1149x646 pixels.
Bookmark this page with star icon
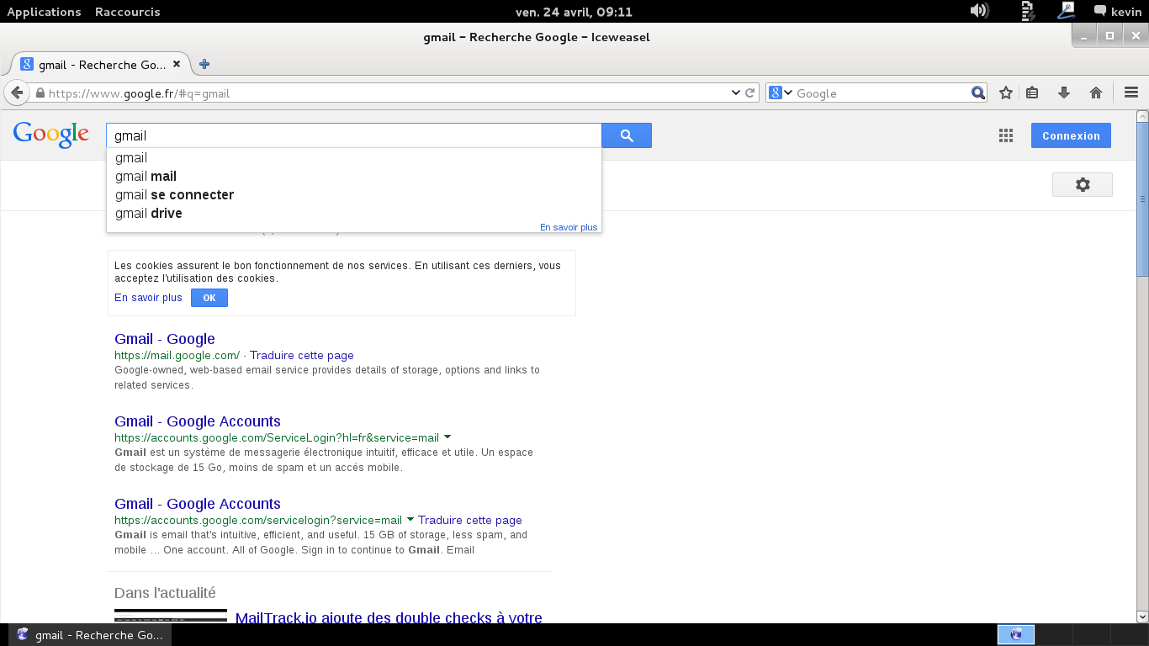pos(1005,93)
